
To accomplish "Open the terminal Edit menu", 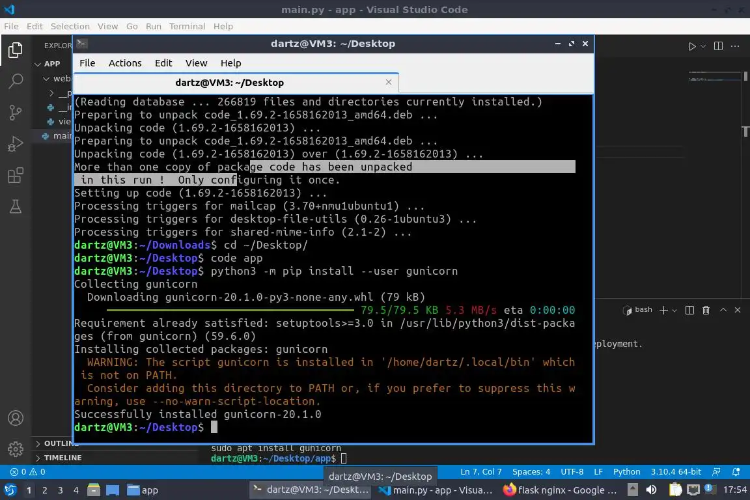I will click(163, 63).
